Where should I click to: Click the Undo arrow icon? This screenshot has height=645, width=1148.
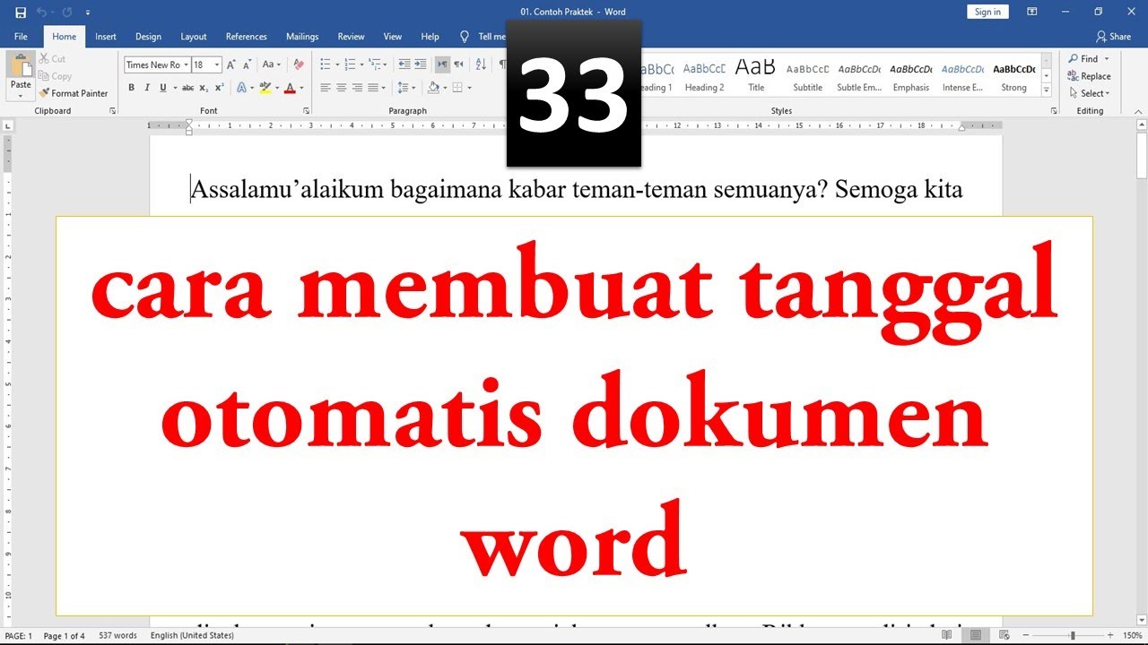coord(41,13)
